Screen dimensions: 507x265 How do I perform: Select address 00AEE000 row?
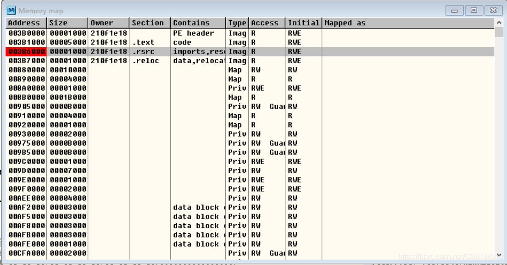[250, 198]
